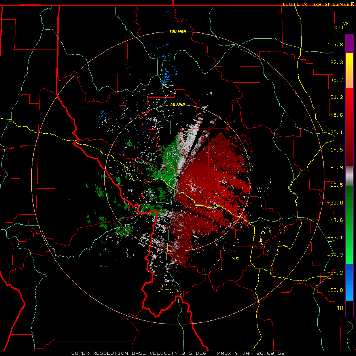Screen dimensions: 356x356
Task: Click the -16.5 legend value
Action: (335, 185)
